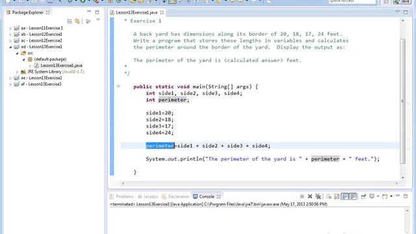Toggle Show Console When Standard Out Changes
Screen dimensions: 416x234
point(345,196)
